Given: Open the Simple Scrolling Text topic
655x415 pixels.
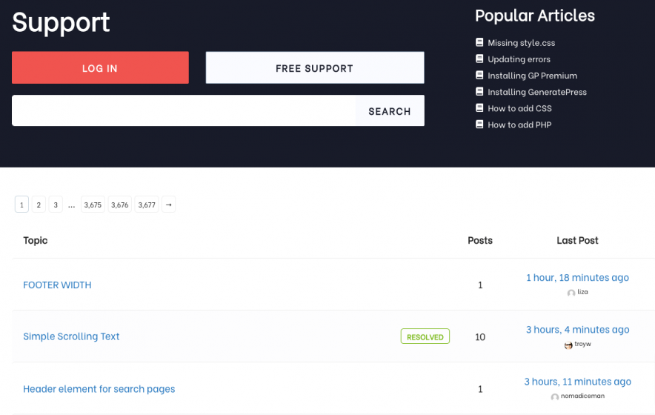Looking at the screenshot, I should pos(71,336).
